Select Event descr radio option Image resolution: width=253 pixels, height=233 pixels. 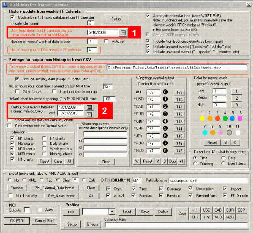pos(223,163)
